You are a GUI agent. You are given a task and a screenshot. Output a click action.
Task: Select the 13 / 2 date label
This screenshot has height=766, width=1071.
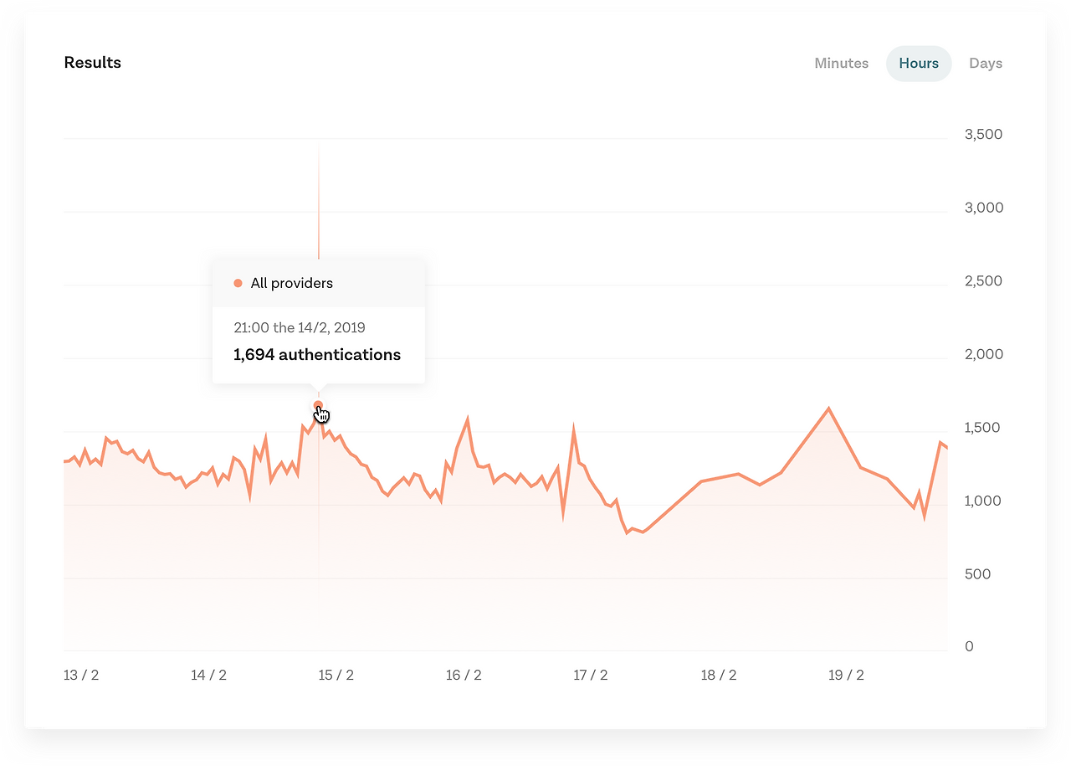point(81,675)
